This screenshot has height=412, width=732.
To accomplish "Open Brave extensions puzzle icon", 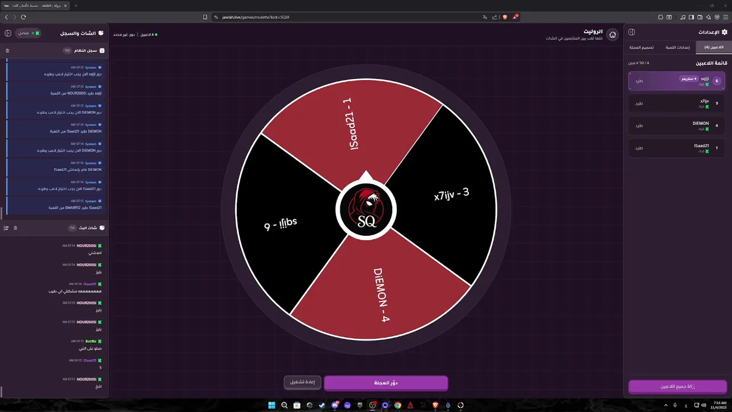I will click(x=662, y=17).
